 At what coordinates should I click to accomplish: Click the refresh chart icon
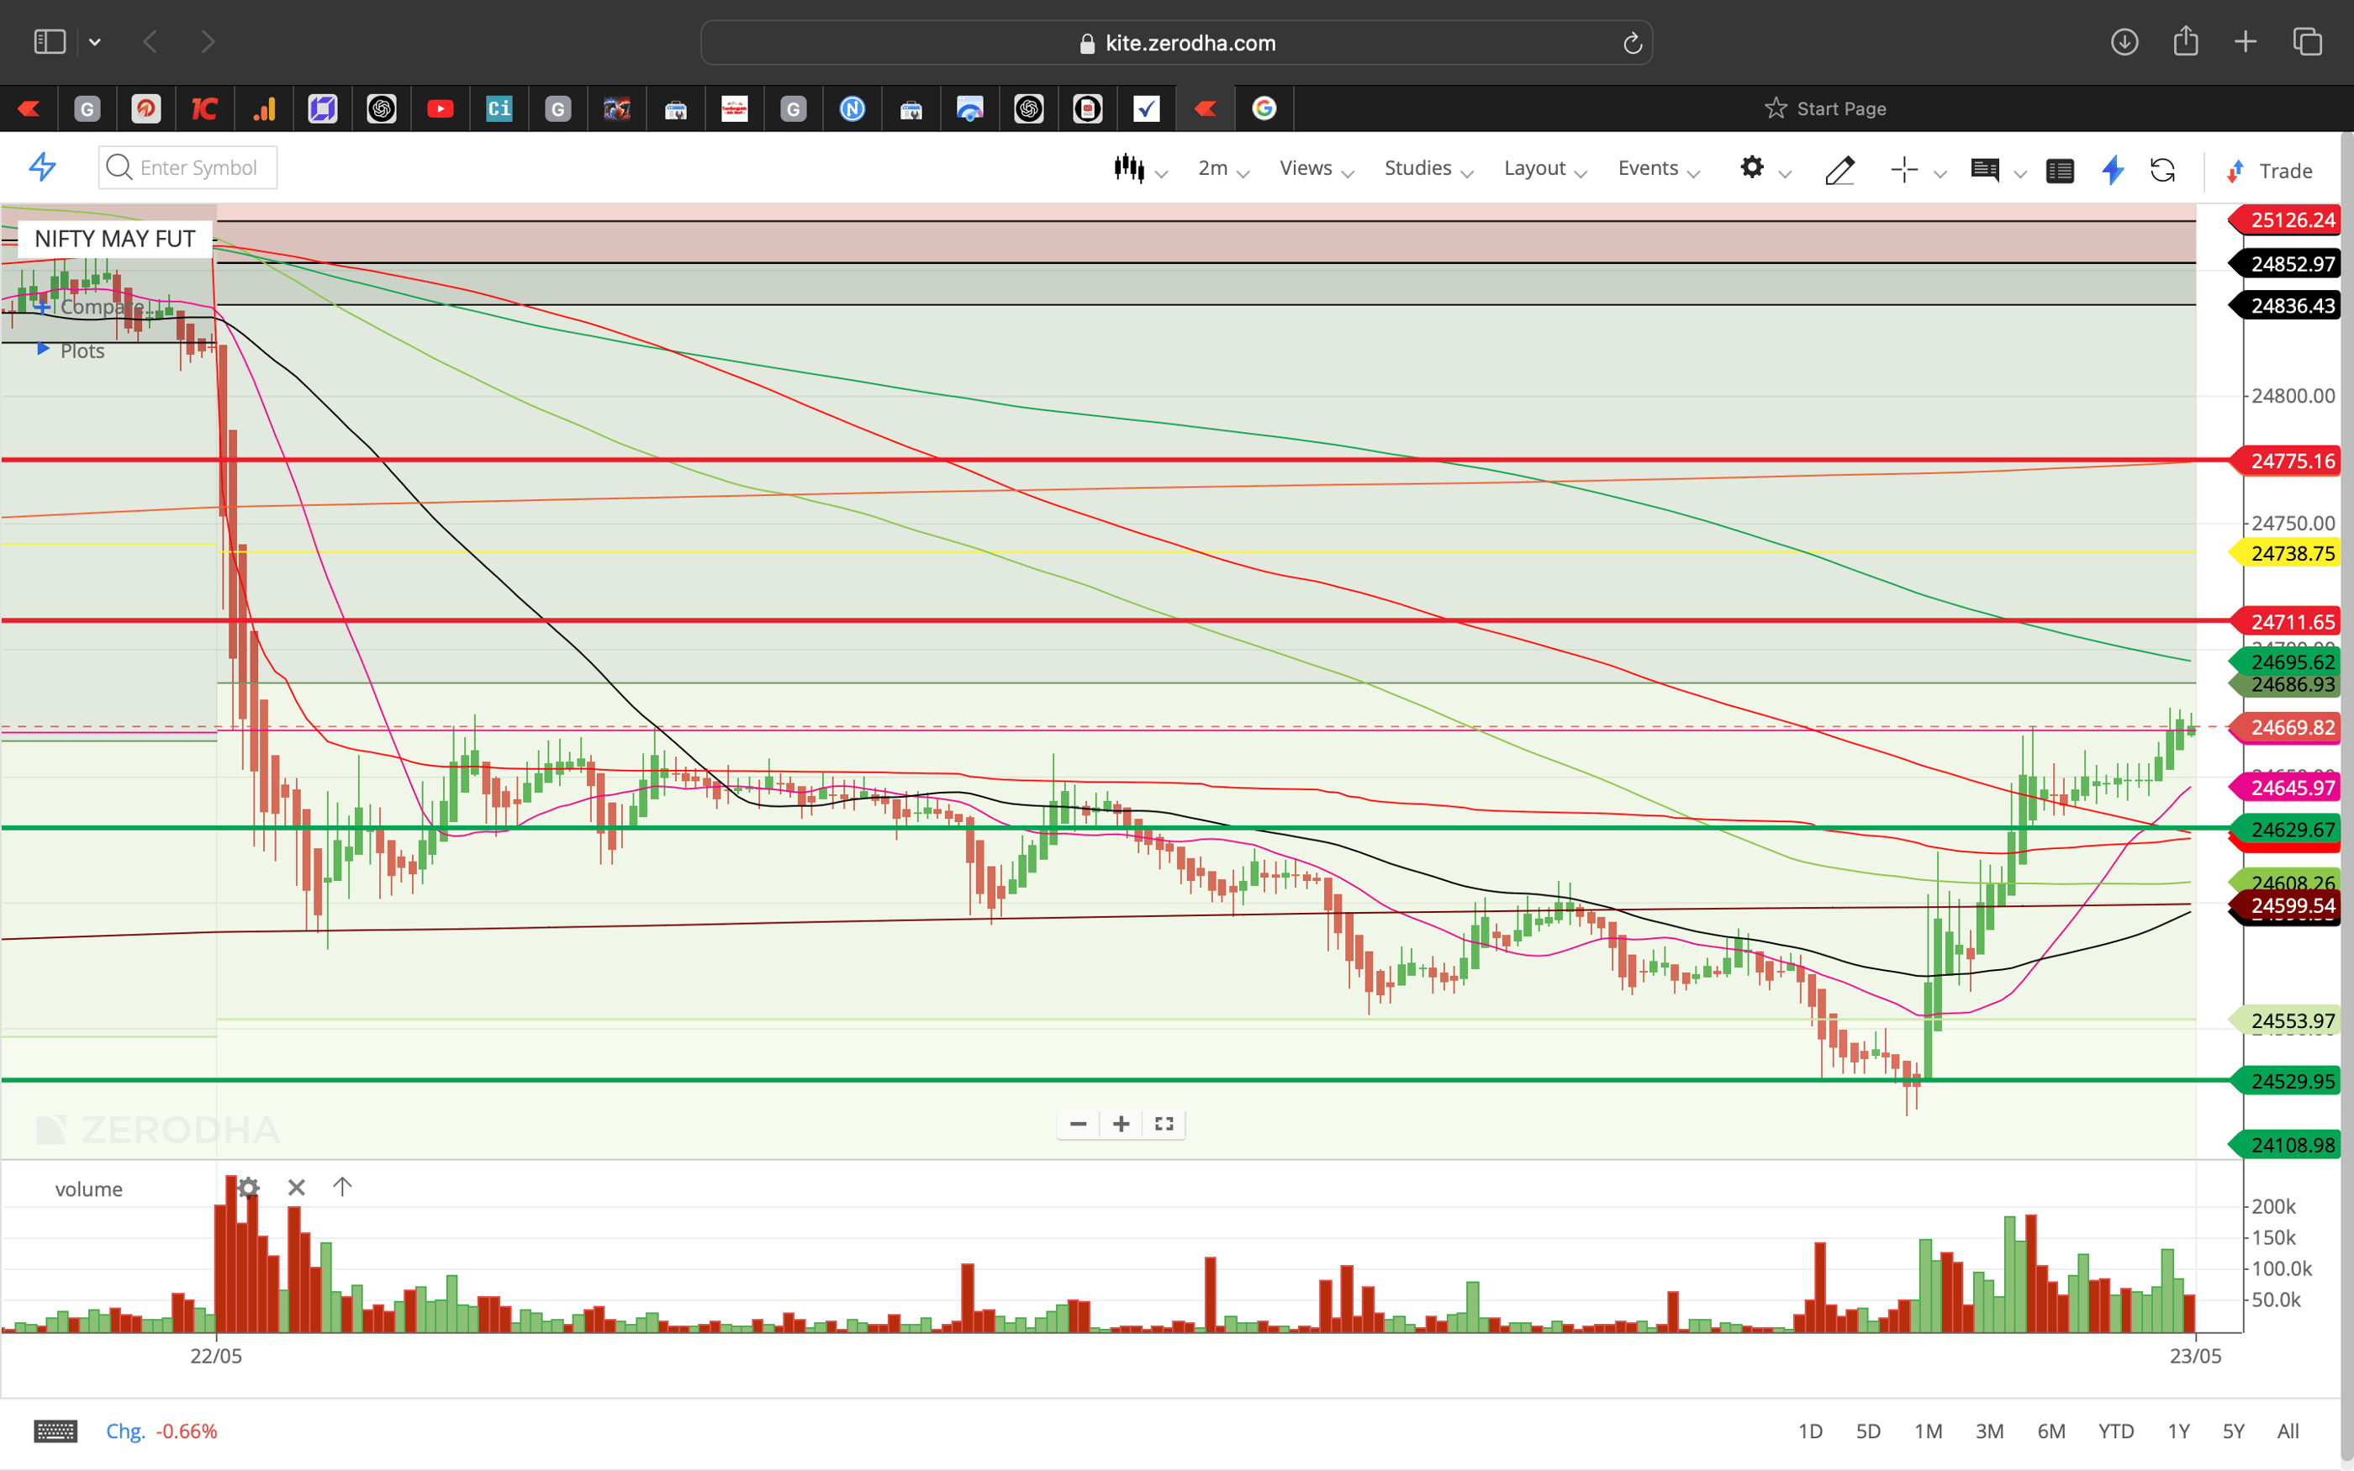tap(2164, 171)
